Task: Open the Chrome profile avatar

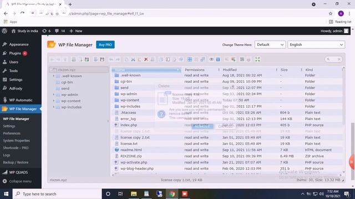Action: (x=341, y=13)
